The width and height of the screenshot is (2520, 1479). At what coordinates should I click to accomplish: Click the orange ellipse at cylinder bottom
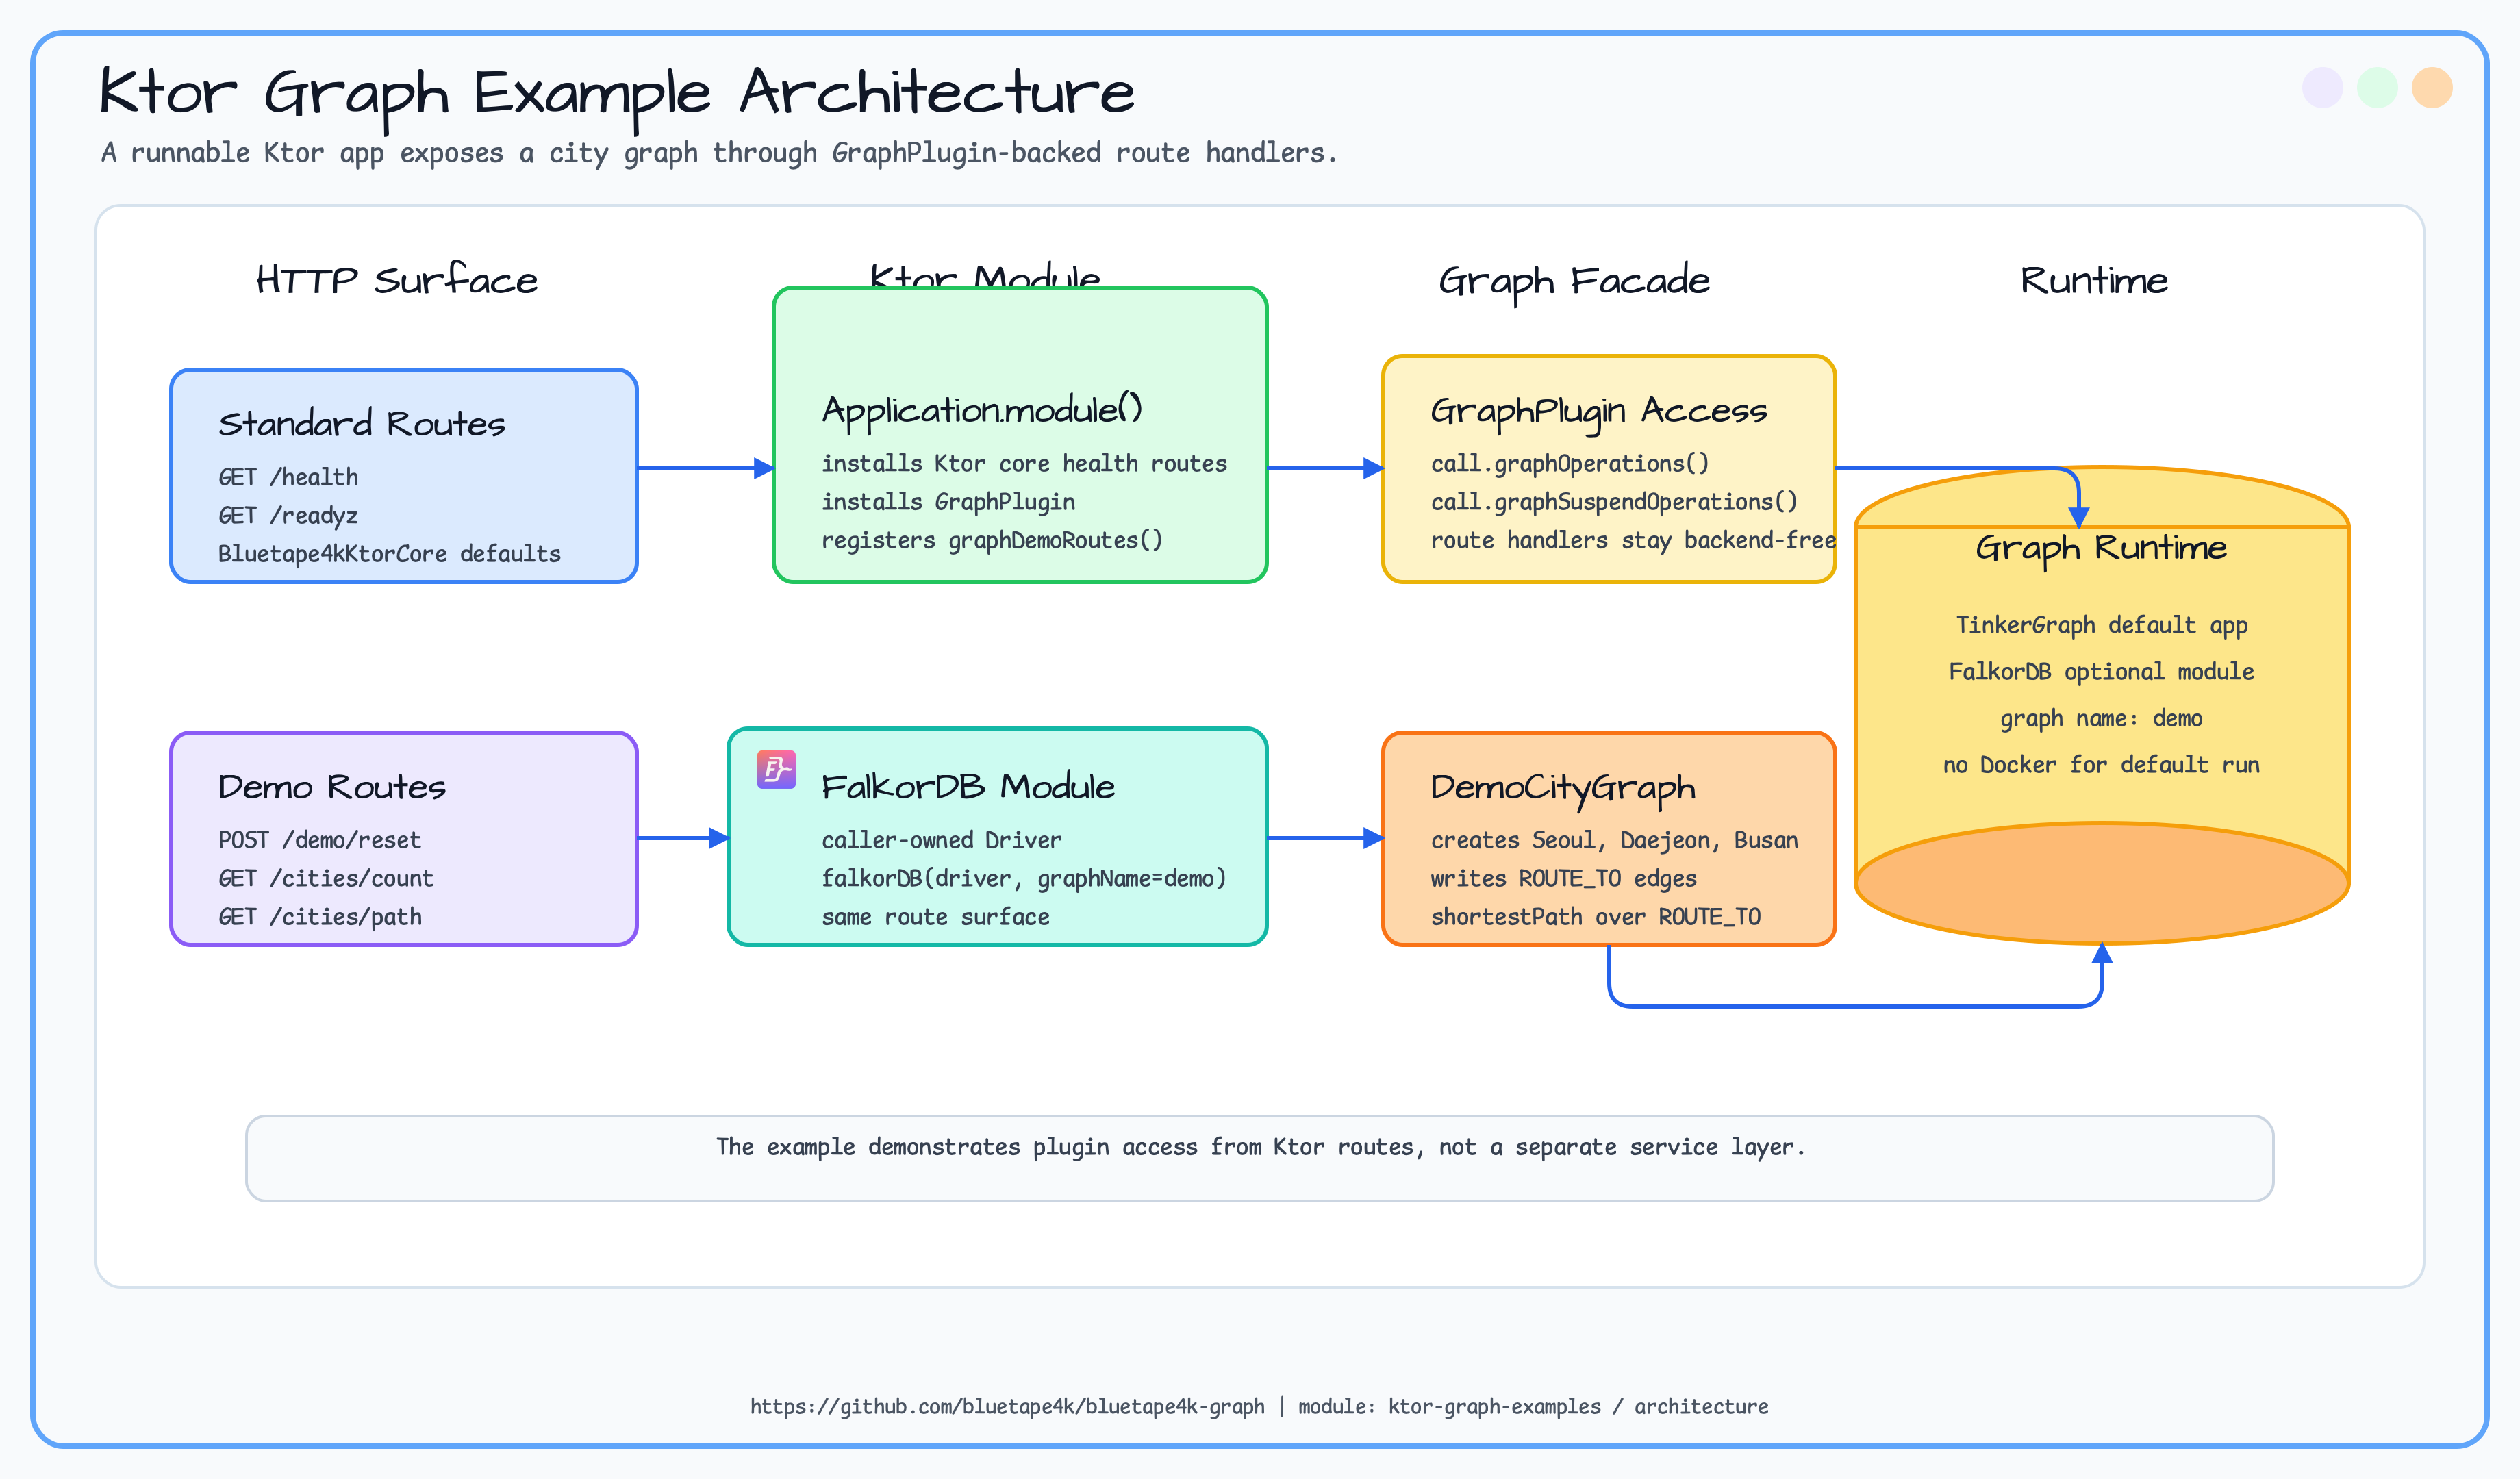click(2101, 883)
